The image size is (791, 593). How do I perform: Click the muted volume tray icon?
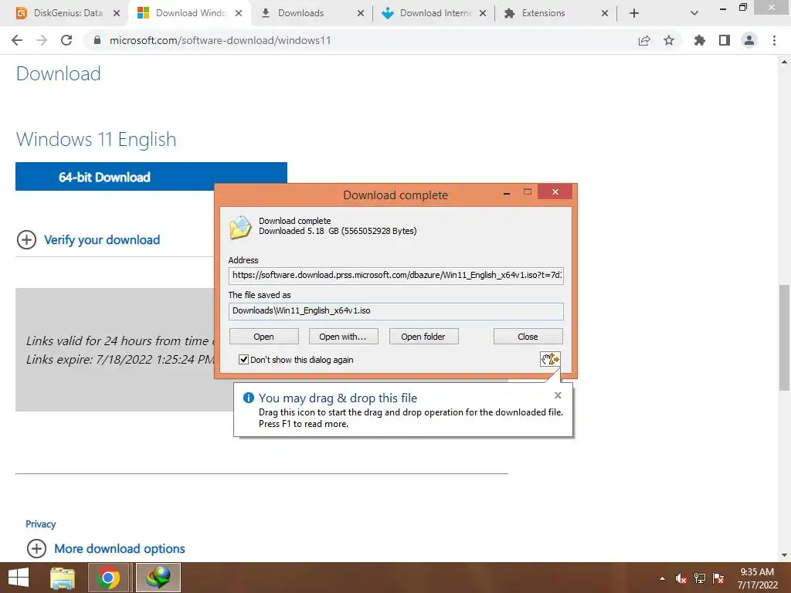click(x=681, y=578)
